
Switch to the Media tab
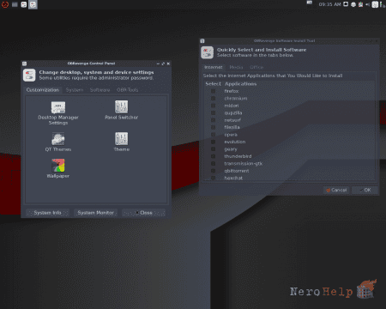[x=236, y=67]
